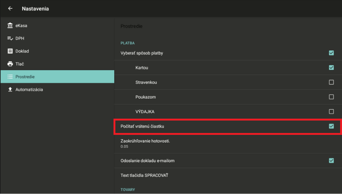Enable the Poukazom payment checkbox

[x=331, y=97]
